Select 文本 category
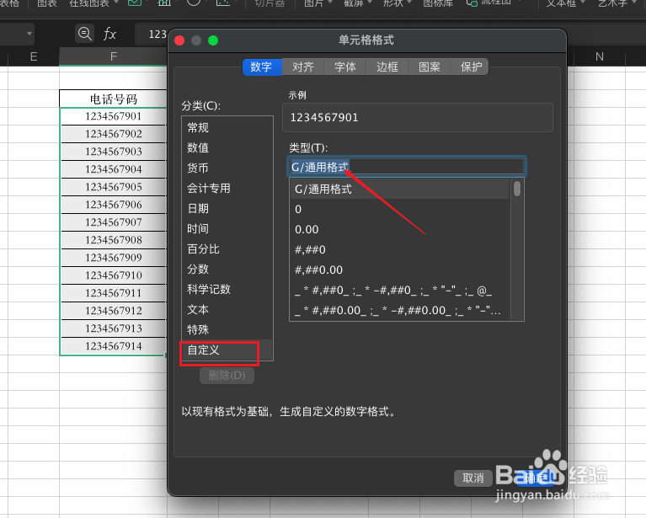Image resolution: width=646 pixels, height=518 pixels. (x=227, y=309)
